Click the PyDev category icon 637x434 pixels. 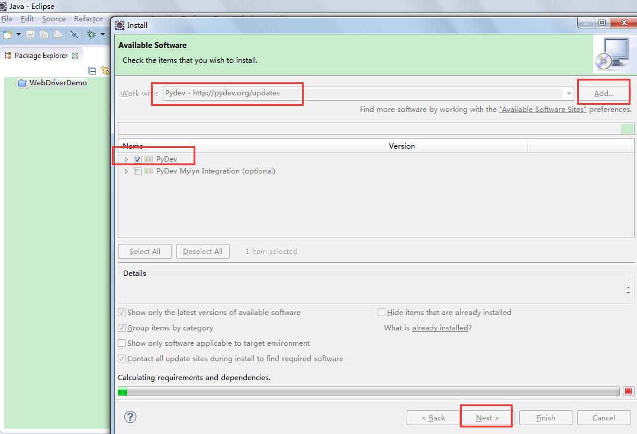click(x=149, y=159)
